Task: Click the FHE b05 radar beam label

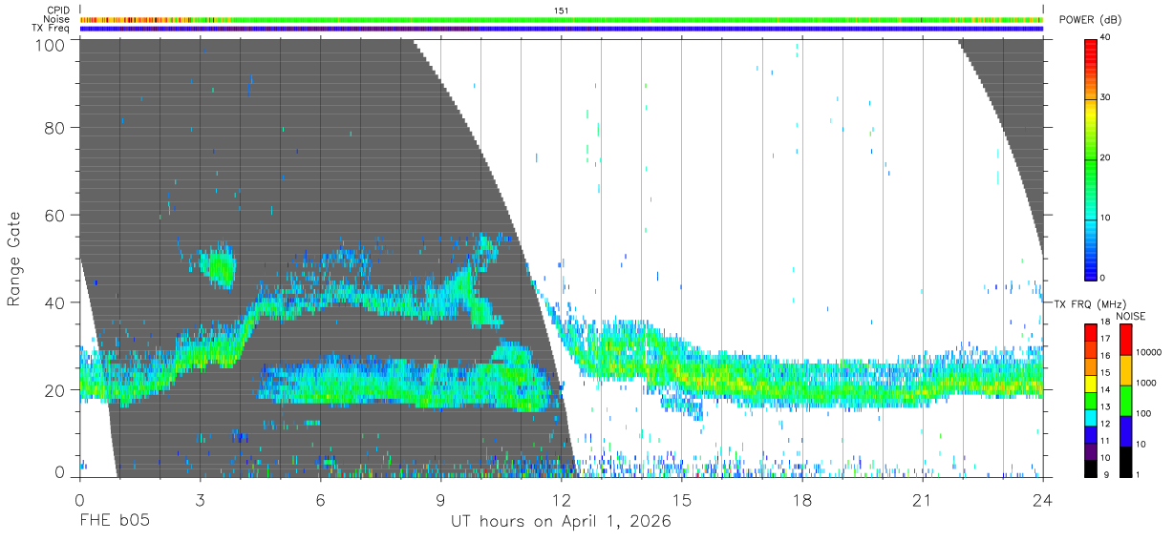Action: pos(114,522)
